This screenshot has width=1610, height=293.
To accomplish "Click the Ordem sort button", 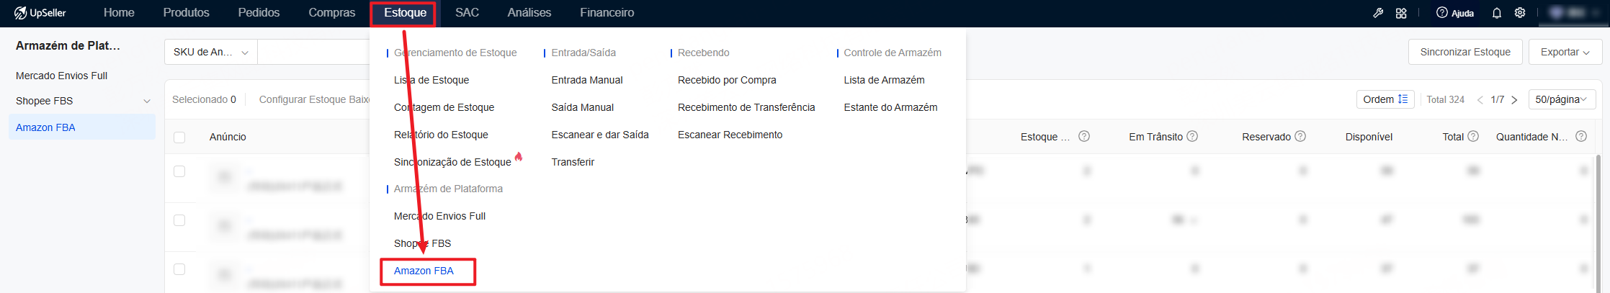I will 1385,99.
